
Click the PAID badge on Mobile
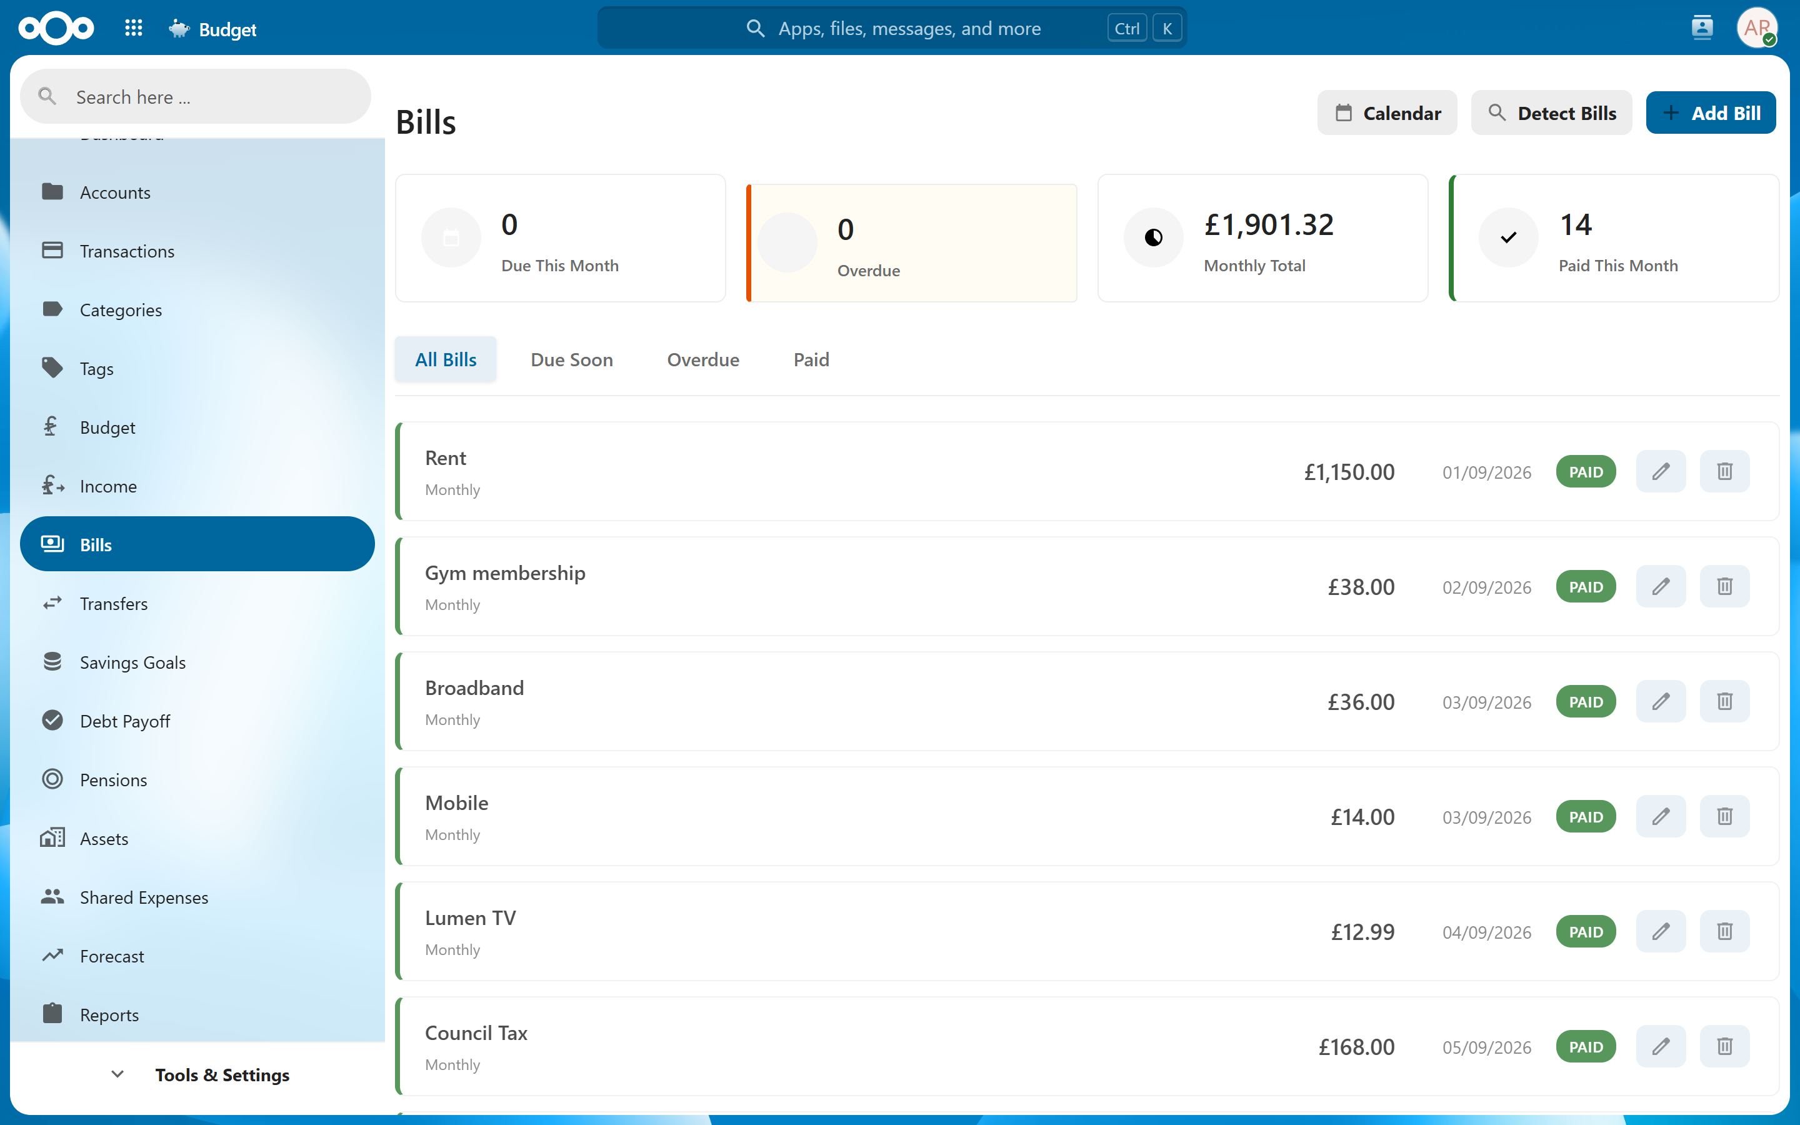pyautogui.click(x=1586, y=817)
